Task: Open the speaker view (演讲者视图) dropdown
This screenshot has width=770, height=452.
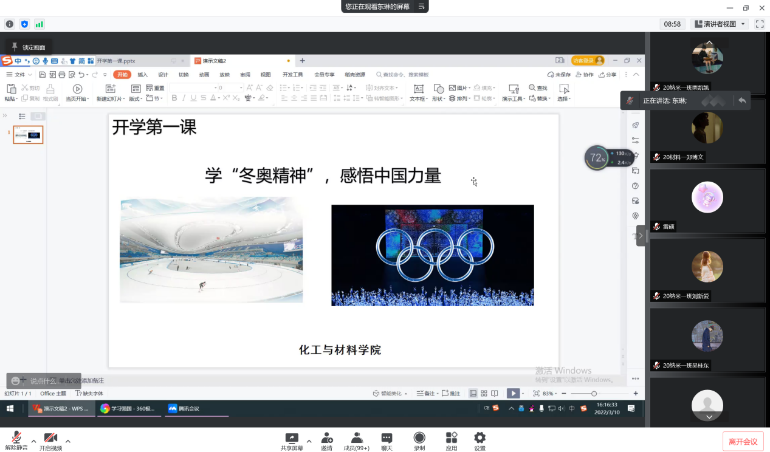Action: [x=720, y=24]
